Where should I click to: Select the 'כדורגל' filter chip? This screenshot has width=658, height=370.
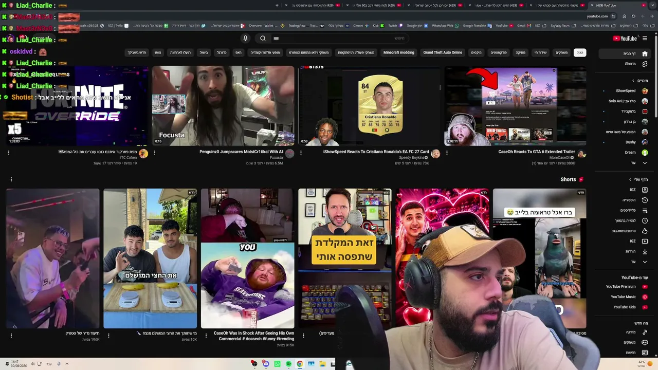click(x=222, y=52)
